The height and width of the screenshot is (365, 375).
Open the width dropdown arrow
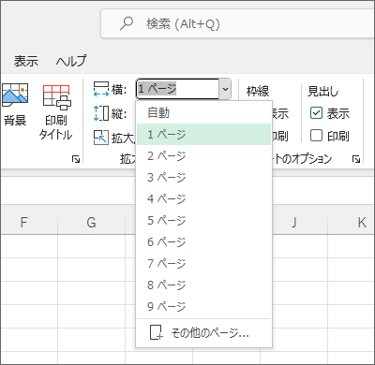pos(225,89)
